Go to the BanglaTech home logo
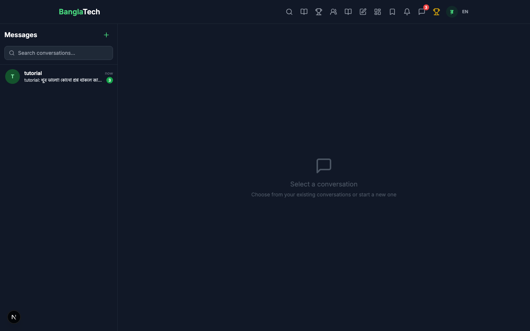 79,12
